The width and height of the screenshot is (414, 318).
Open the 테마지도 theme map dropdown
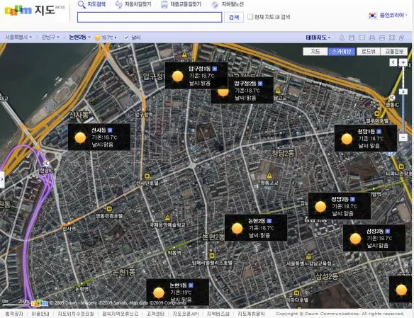[318, 38]
